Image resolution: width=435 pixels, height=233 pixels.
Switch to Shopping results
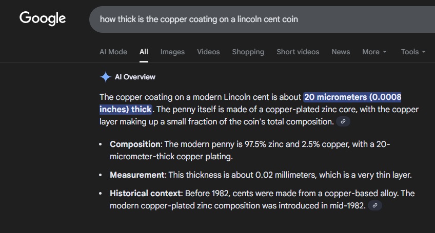coord(248,52)
